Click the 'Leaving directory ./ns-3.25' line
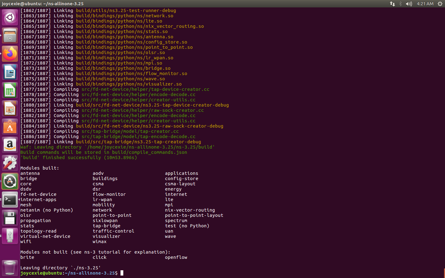 pos(61,268)
